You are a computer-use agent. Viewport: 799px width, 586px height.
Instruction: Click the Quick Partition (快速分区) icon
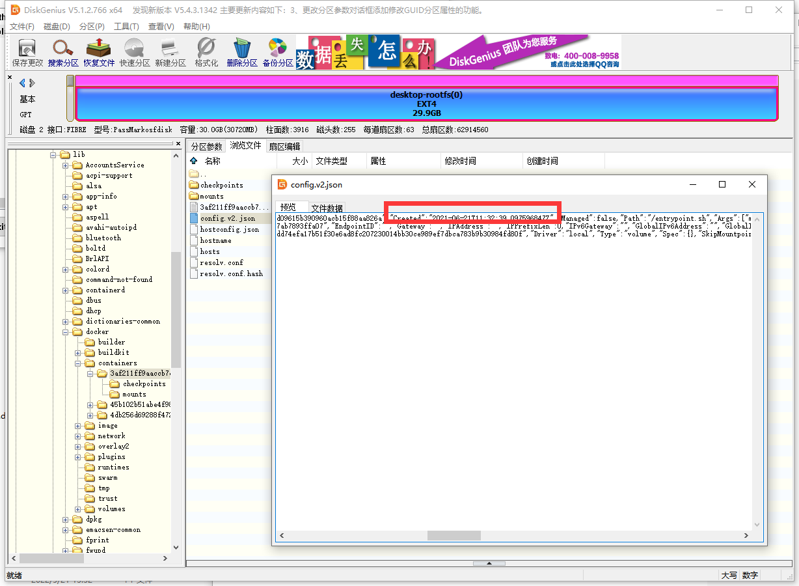[x=135, y=53]
